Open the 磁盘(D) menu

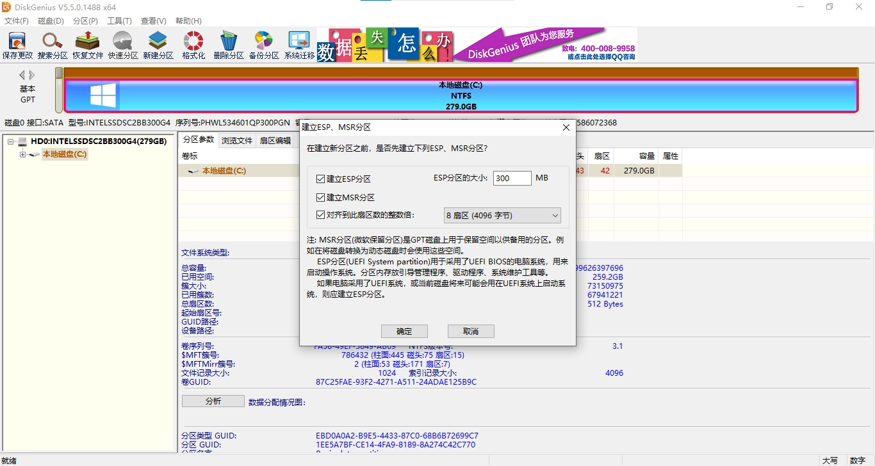[x=51, y=21]
